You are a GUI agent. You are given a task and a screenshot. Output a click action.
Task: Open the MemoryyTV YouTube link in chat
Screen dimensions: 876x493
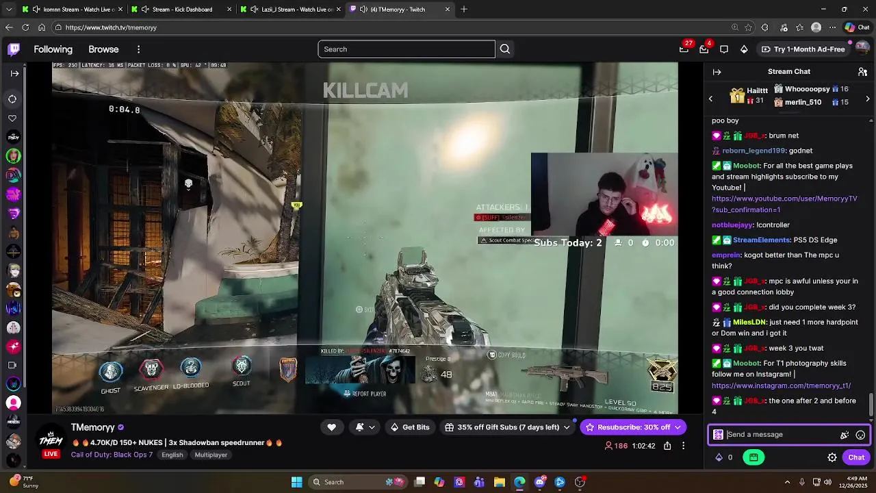[784, 204]
